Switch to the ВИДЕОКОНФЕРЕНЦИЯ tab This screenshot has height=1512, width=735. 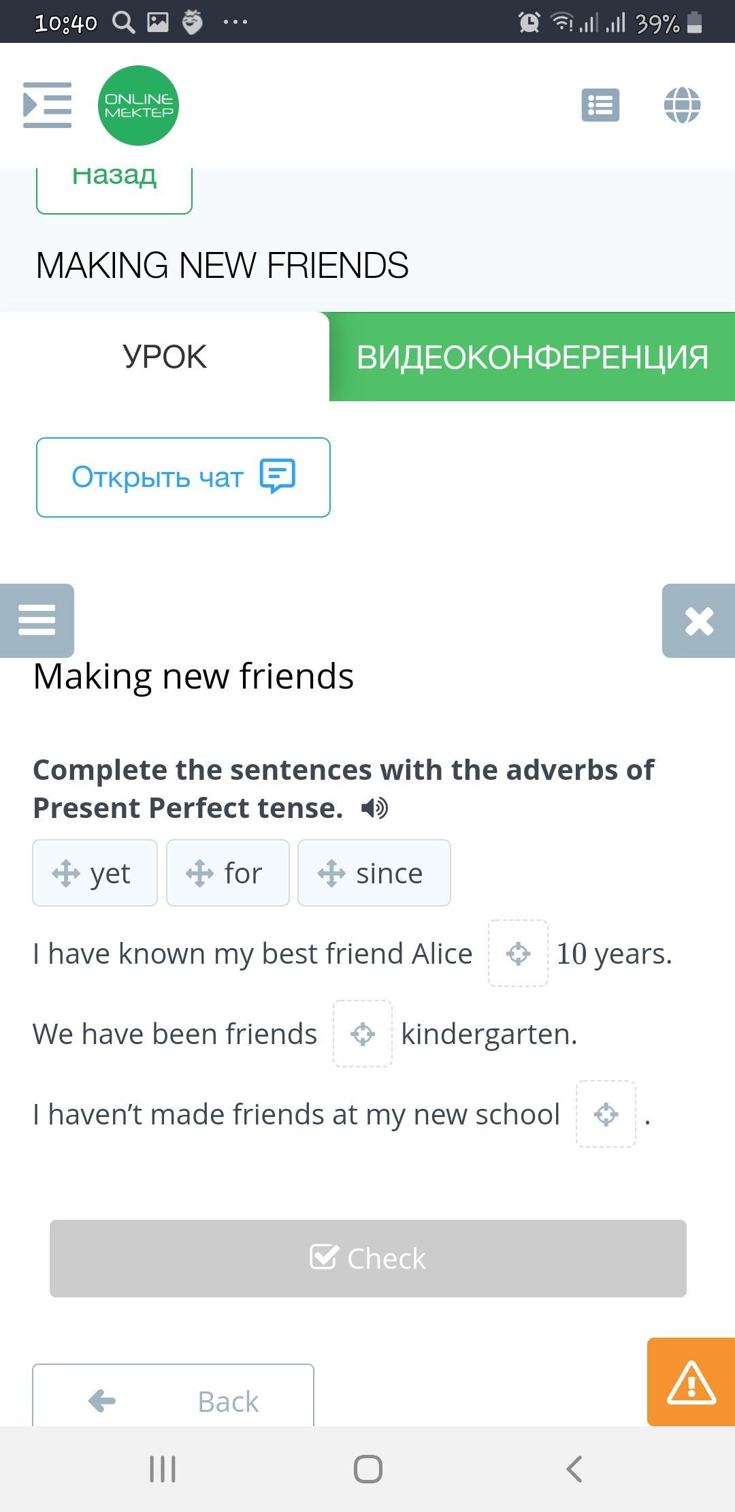point(532,357)
